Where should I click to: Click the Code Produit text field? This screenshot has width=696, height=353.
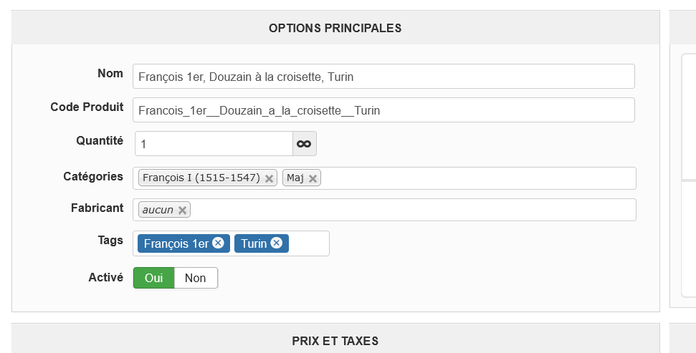383,110
